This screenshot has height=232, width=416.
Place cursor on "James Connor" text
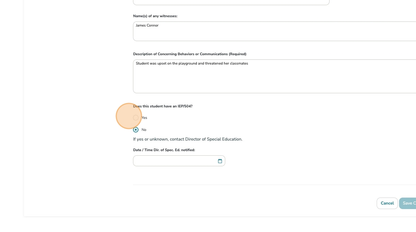[x=147, y=26]
